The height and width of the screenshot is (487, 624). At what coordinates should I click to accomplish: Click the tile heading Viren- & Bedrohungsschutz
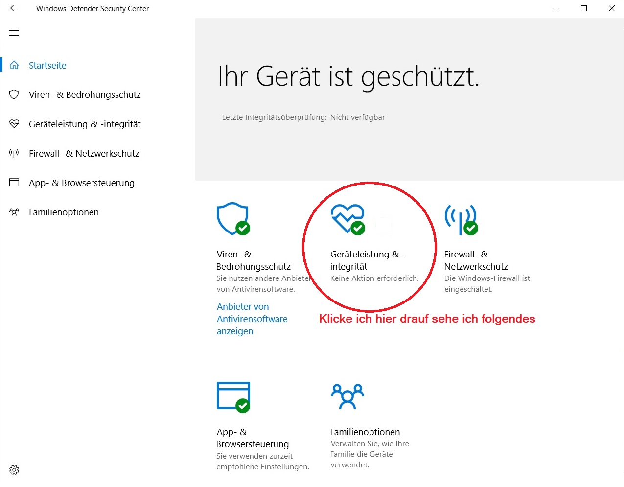[x=254, y=260]
